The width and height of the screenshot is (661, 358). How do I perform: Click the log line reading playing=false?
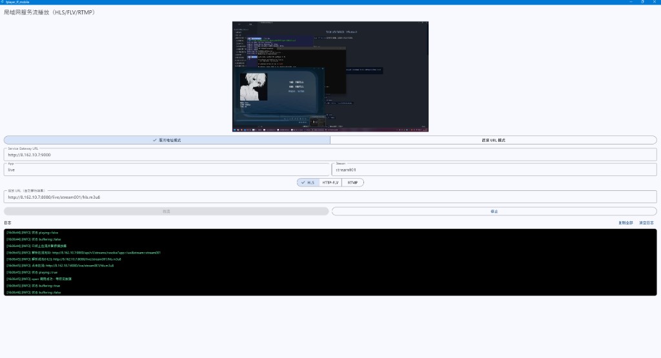point(32,232)
